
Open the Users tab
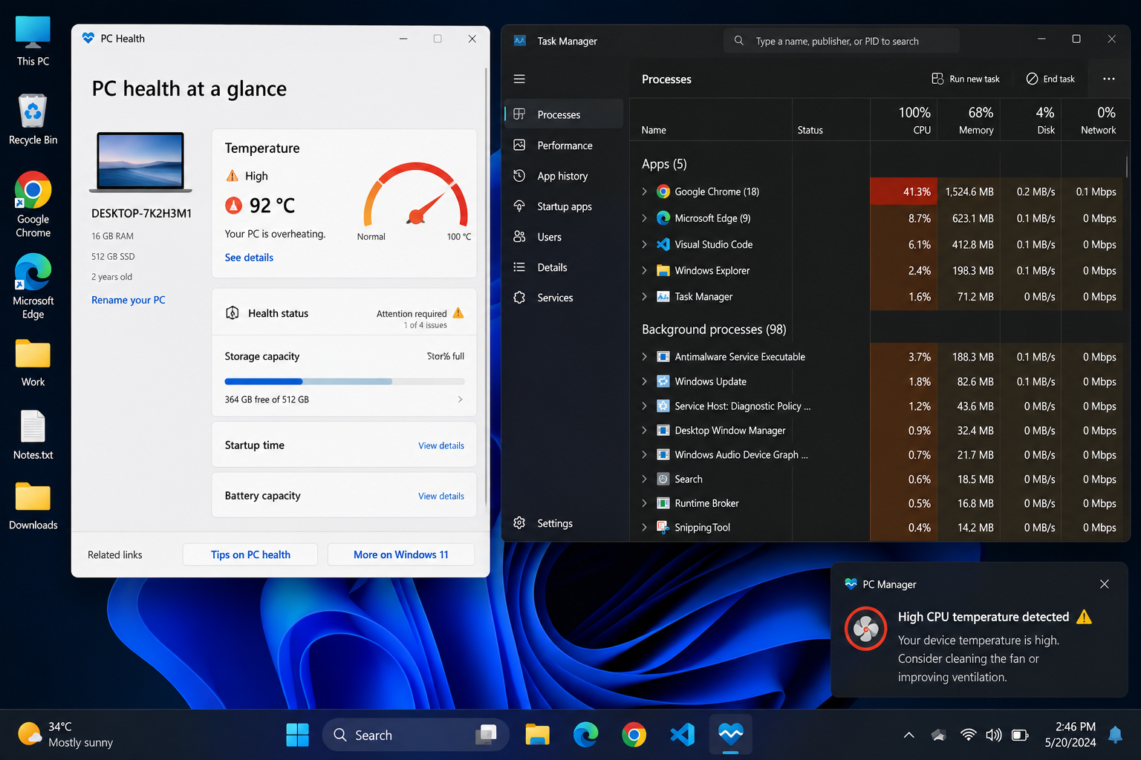pos(565,237)
